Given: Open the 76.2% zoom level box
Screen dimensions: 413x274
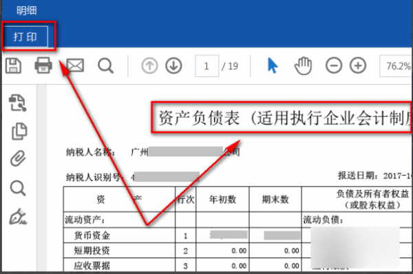Looking at the screenshot, I should [x=396, y=66].
